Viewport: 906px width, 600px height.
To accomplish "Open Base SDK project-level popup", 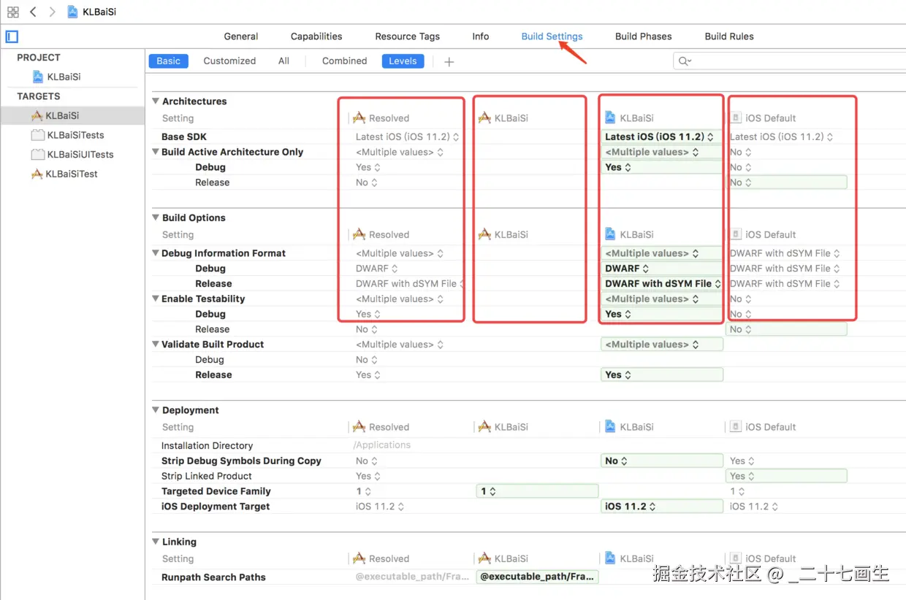I will point(661,136).
